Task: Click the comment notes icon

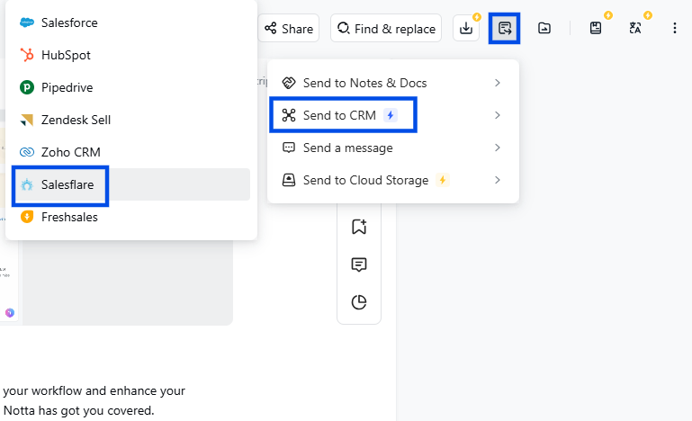Action: coord(359,264)
